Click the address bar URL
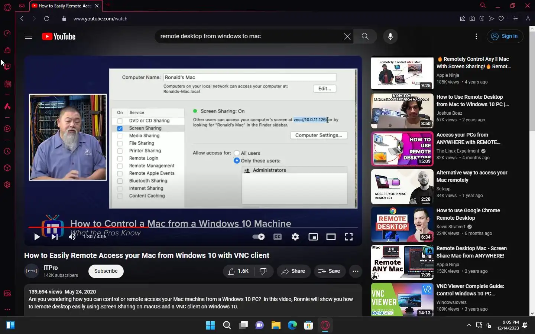The width and height of the screenshot is (535, 334). click(x=100, y=19)
